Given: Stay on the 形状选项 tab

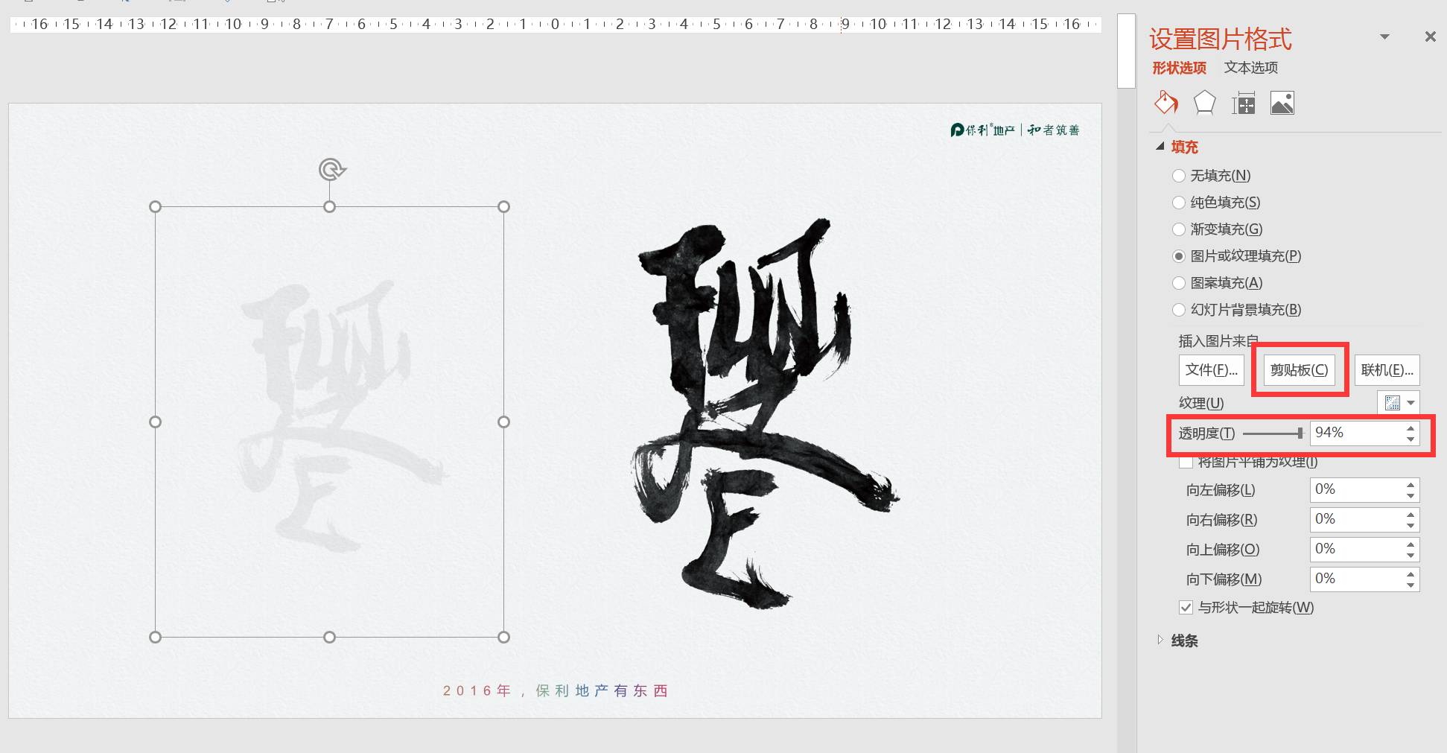Looking at the screenshot, I should point(1180,67).
